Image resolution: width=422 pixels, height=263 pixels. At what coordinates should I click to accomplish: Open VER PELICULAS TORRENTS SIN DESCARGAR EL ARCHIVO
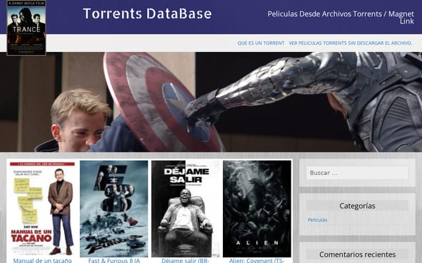coord(350,43)
